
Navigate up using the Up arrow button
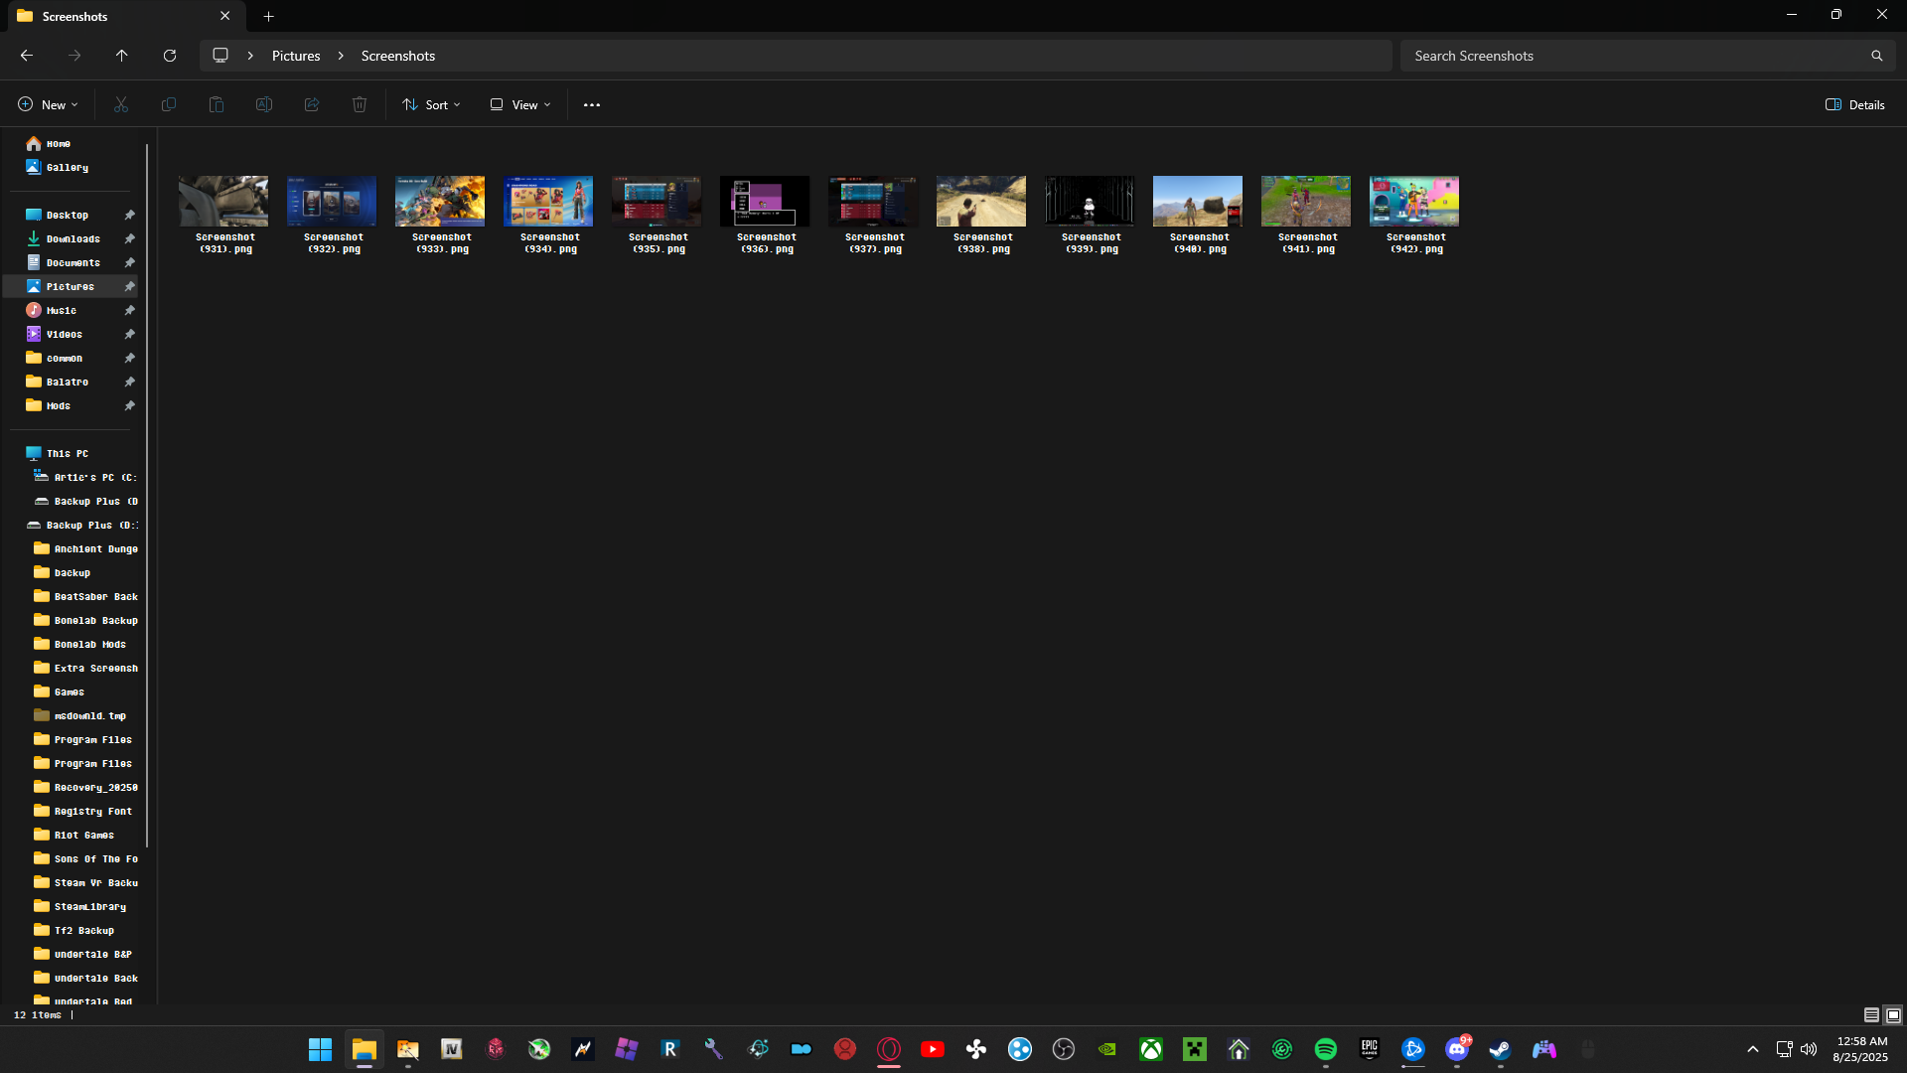click(121, 55)
